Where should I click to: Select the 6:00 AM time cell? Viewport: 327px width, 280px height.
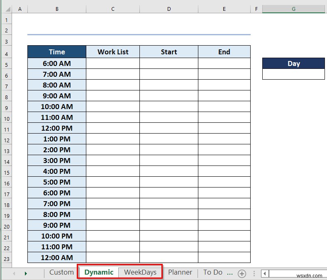point(57,63)
